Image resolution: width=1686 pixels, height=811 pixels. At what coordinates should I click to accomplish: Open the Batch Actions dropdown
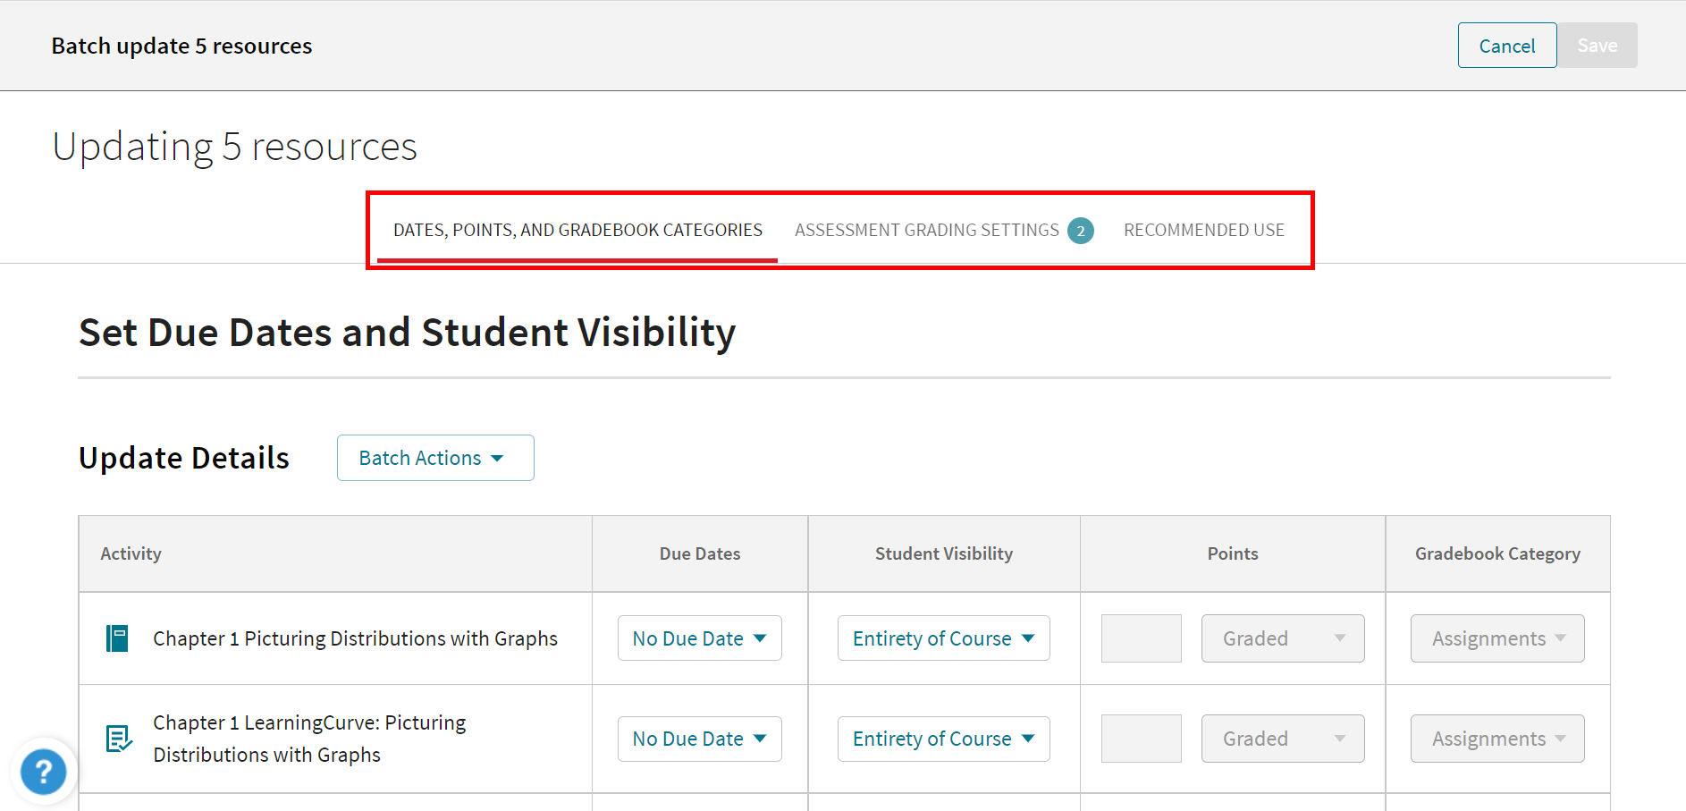coord(434,457)
